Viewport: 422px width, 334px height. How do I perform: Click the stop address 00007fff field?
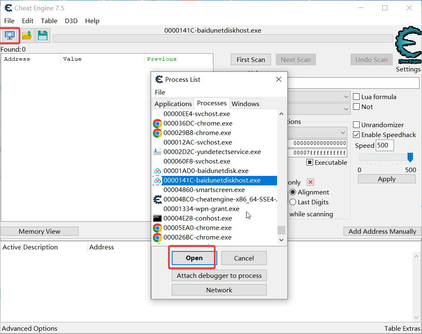point(317,153)
